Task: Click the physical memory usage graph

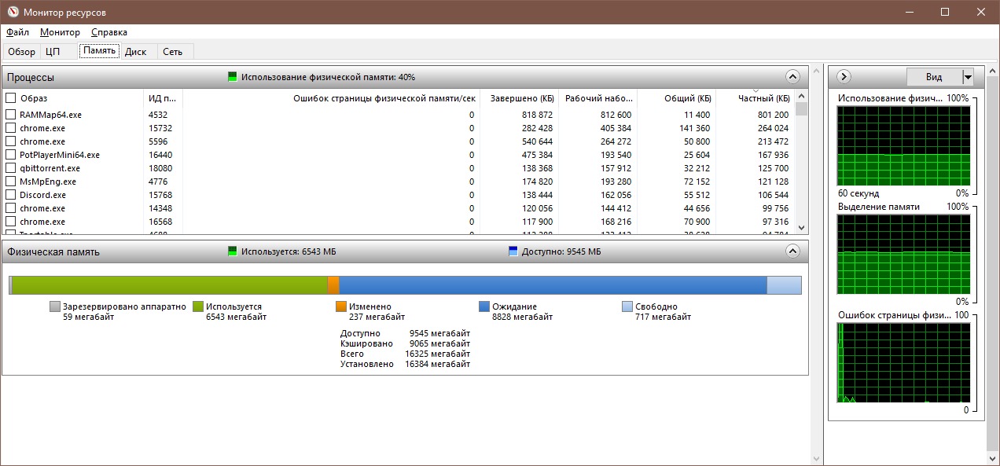Action: click(903, 145)
